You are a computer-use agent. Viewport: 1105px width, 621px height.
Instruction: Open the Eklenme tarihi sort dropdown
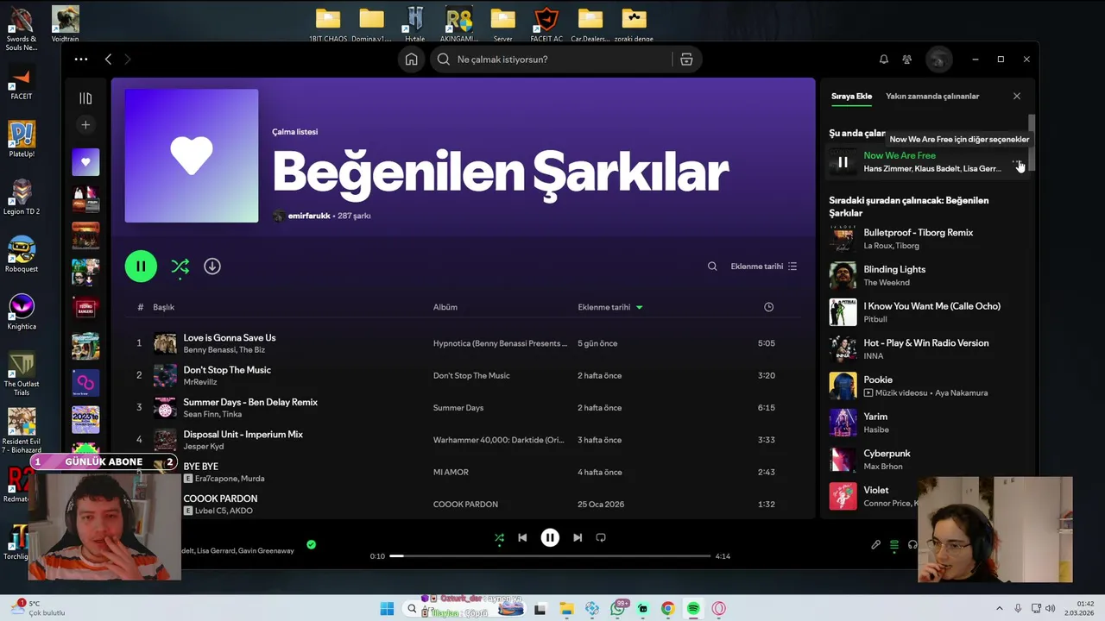764,267
